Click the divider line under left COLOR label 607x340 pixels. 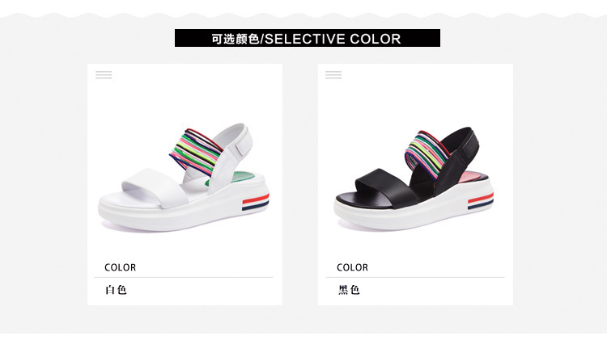pos(184,277)
